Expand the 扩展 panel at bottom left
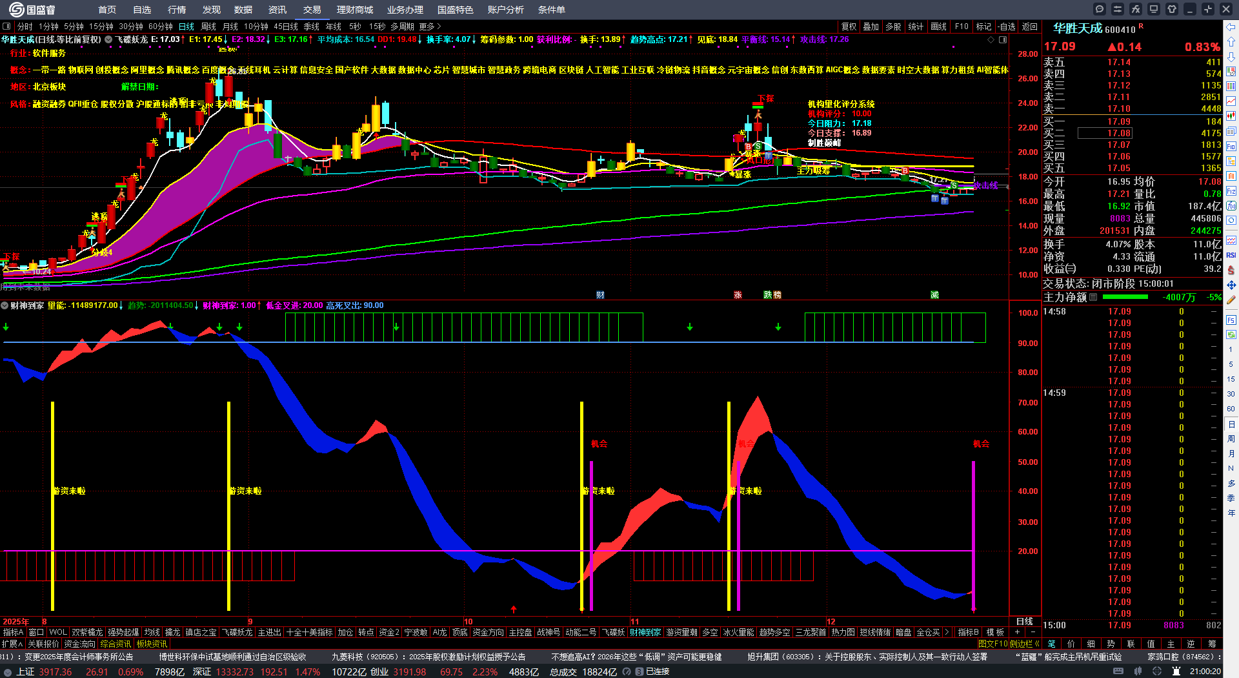This screenshot has height=678, width=1239. pos(12,644)
